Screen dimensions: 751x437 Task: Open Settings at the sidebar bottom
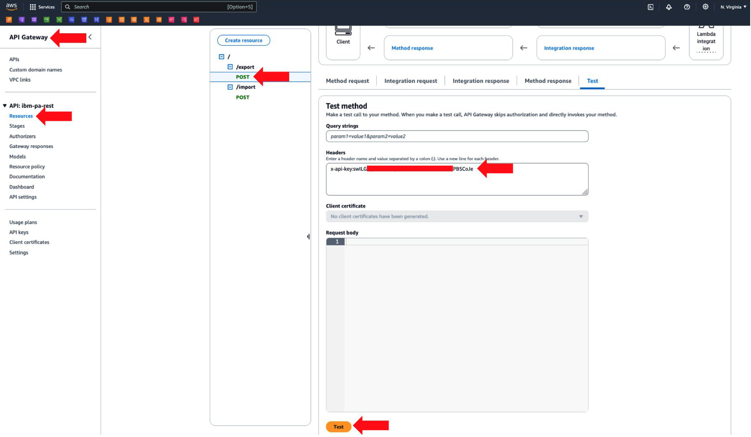coord(19,253)
